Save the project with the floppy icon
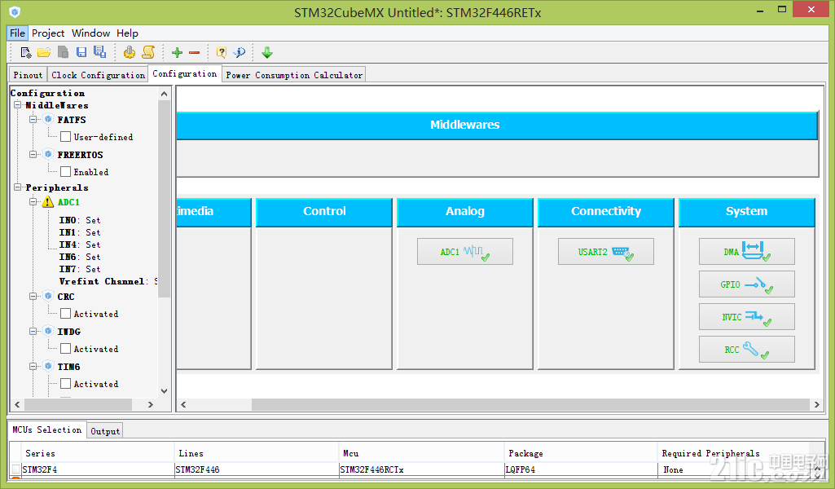The image size is (835, 489). 81,52
